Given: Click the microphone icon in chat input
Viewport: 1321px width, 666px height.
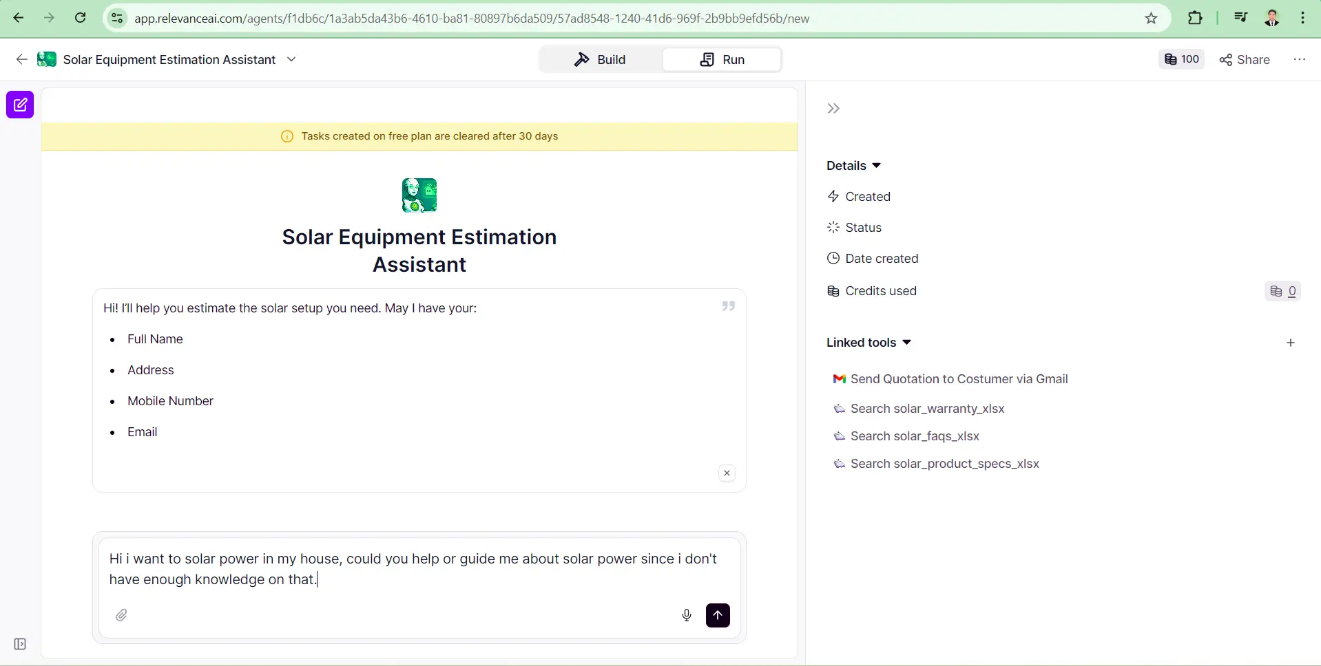Looking at the screenshot, I should tap(686, 615).
